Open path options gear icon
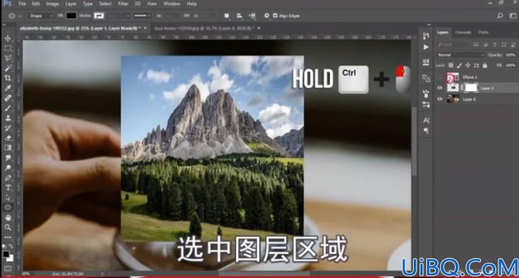The width and height of the screenshot is (519, 278). (x=266, y=15)
